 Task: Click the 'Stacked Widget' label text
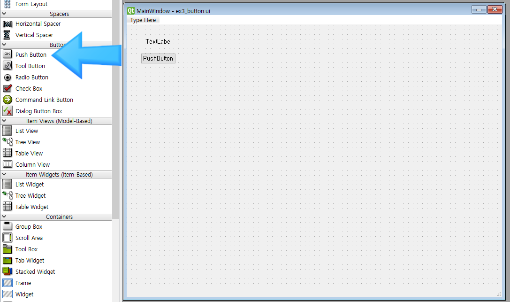(35, 272)
